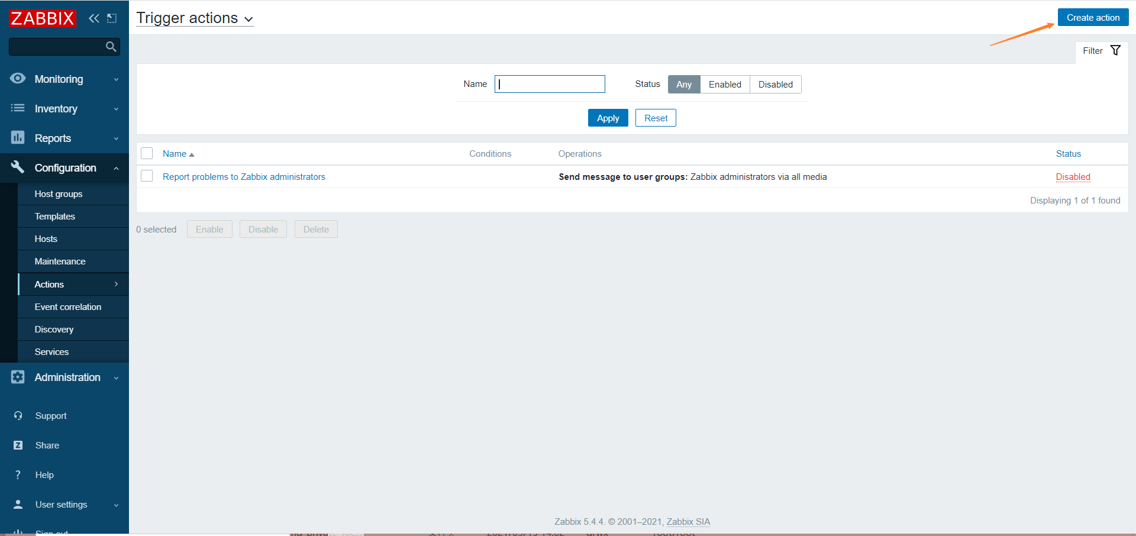This screenshot has width=1136, height=536.
Task: Open Hosts in Configuration
Action: pyautogui.click(x=73, y=239)
